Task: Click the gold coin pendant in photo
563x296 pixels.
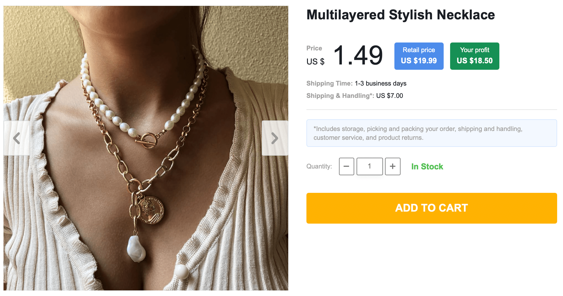Action: (151, 210)
